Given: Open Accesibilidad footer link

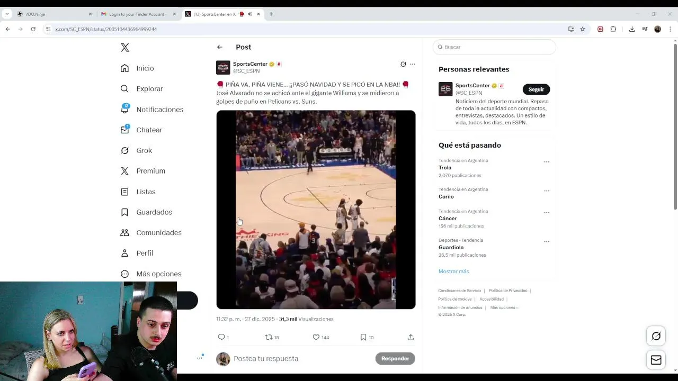Looking at the screenshot, I should 492,299.
